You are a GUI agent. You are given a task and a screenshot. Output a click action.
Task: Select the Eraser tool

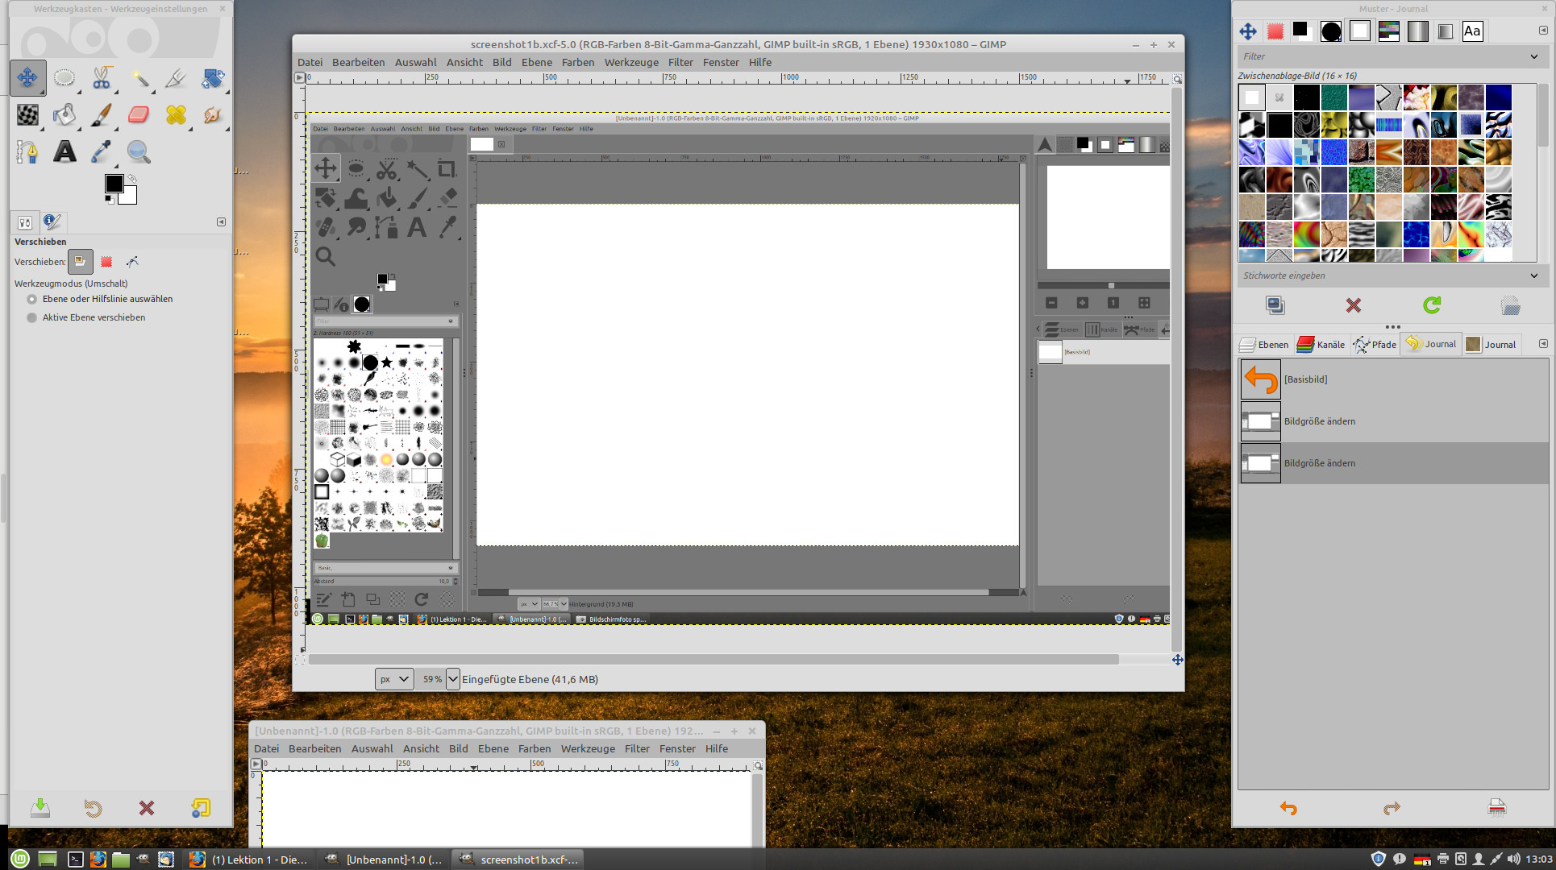tap(139, 115)
